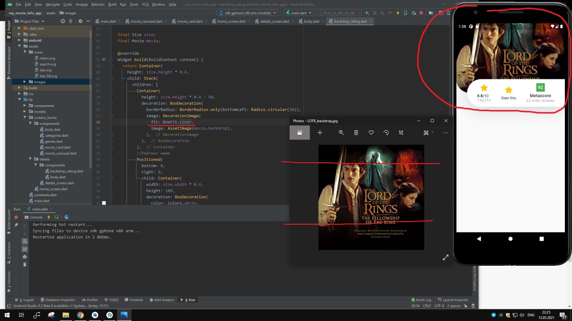Open Pixel_3a_API_30_x86 emulator dropdown
Viewport: 572px width, 321px height.
pyautogui.click(x=339, y=13)
